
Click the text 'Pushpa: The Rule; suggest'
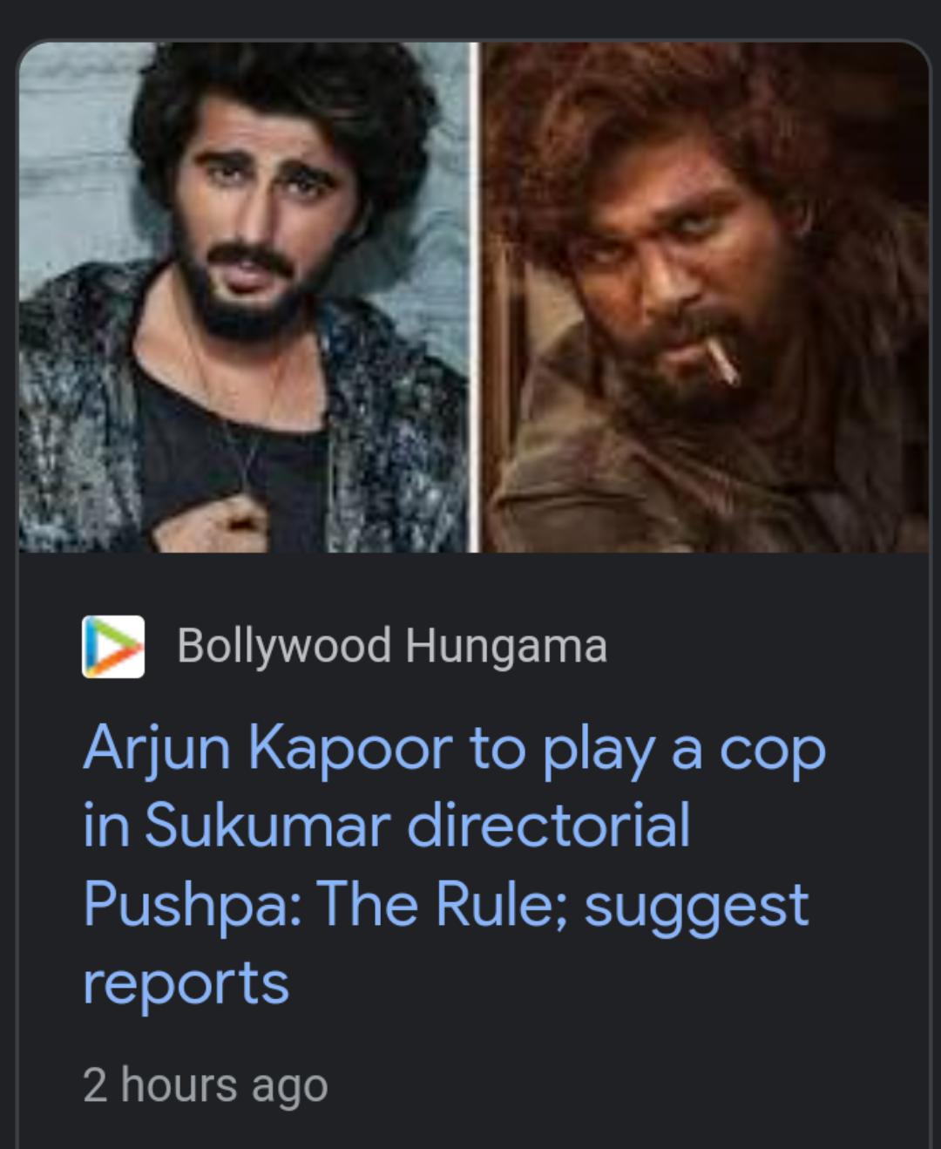pyautogui.click(x=446, y=904)
